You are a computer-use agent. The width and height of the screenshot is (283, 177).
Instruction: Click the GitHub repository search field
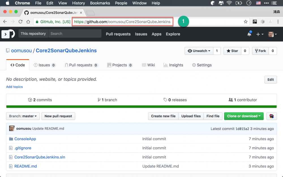coord(75,34)
